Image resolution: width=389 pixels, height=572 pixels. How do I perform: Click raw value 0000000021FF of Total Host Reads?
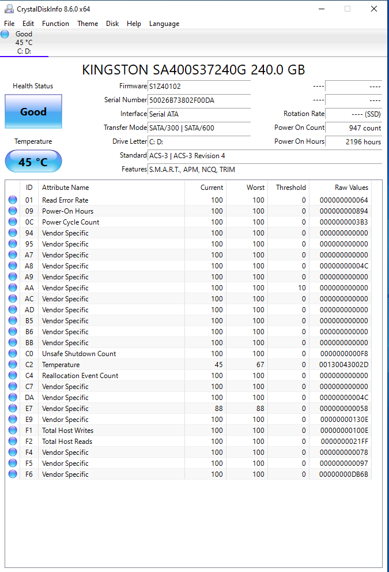(345, 442)
